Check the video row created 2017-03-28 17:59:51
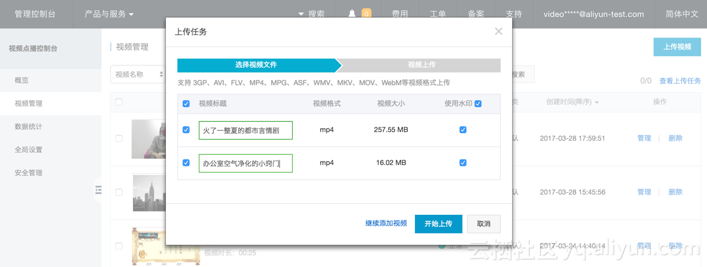707x267 pixels. pos(119,138)
